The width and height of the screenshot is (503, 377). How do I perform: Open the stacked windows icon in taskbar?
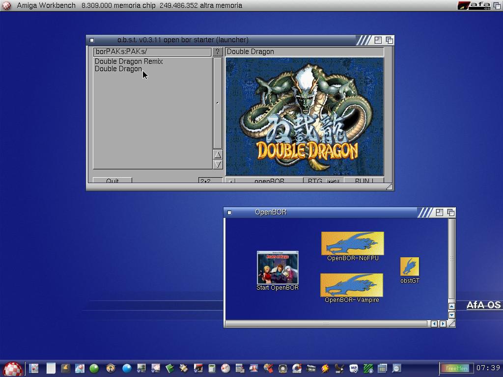click(x=382, y=368)
